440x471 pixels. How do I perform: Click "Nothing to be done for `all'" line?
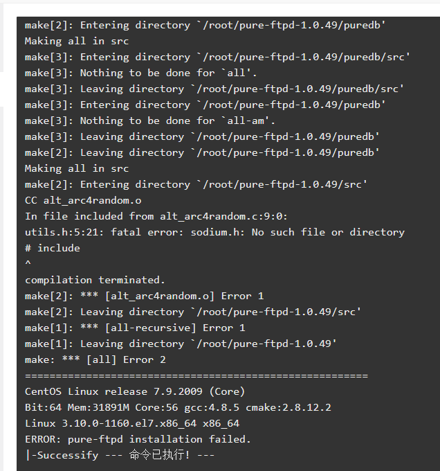(141, 73)
